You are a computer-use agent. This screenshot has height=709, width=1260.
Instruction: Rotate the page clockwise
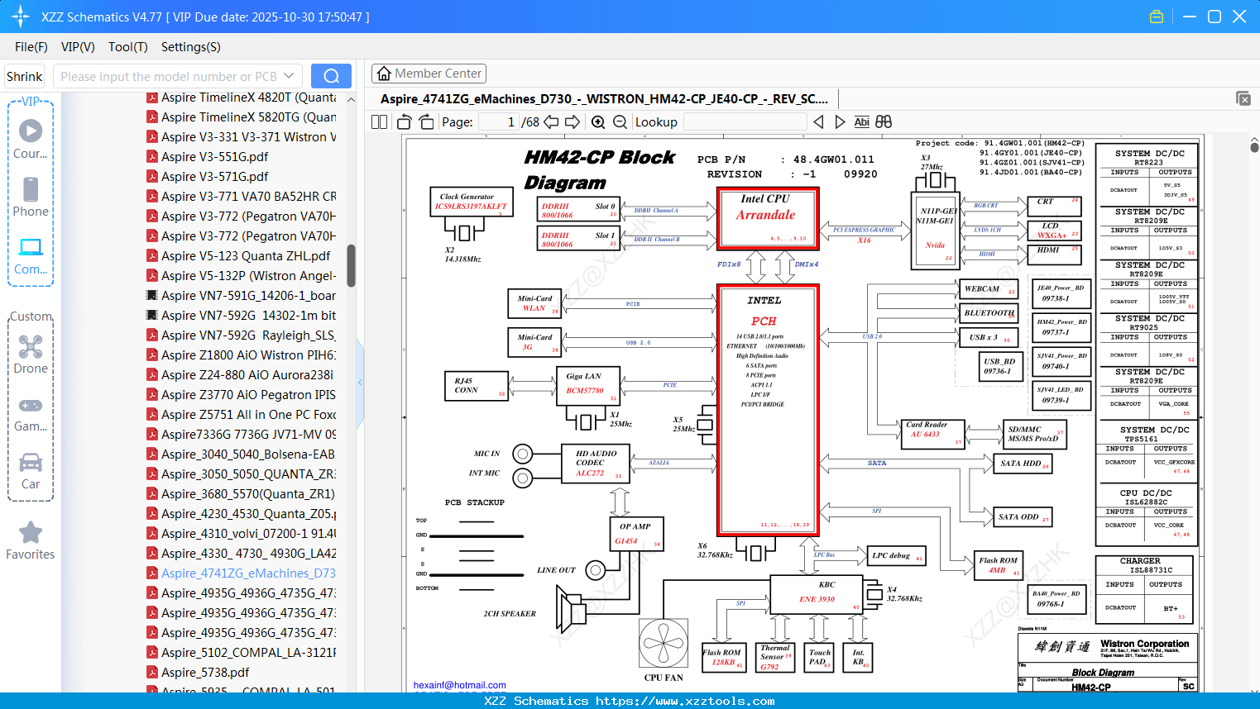coord(426,121)
